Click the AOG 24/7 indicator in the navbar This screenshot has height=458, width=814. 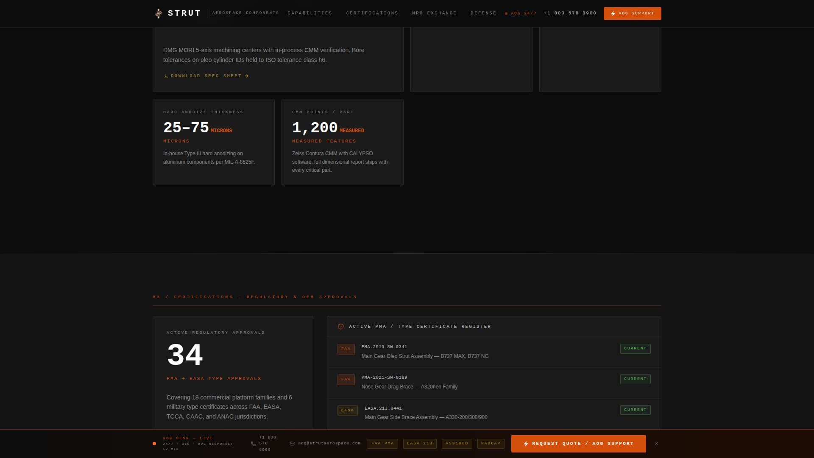tap(521, 13)
